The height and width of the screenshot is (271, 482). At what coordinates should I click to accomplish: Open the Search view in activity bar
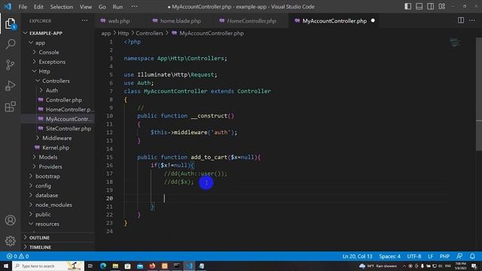(x=10, y=44)
